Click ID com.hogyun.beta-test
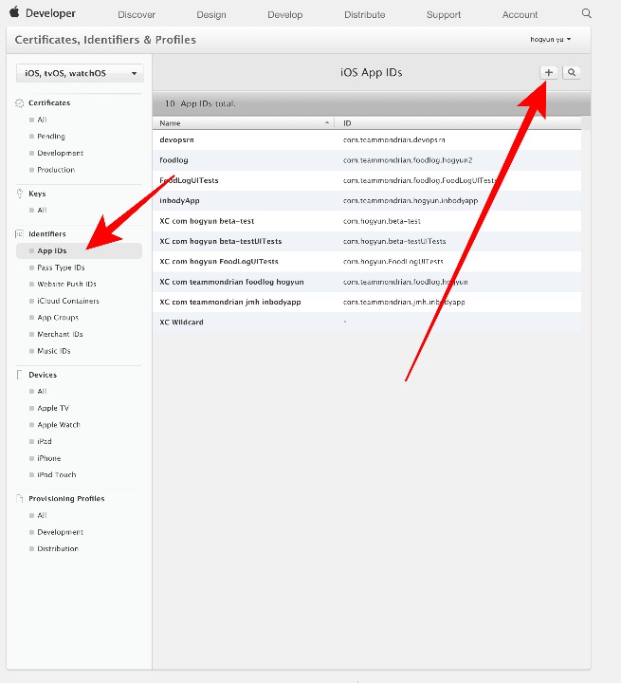 tap(381, 221)
